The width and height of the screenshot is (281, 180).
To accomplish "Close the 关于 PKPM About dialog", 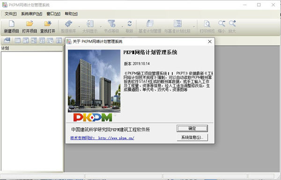I will pyautogui.click(x=210, y=42).
